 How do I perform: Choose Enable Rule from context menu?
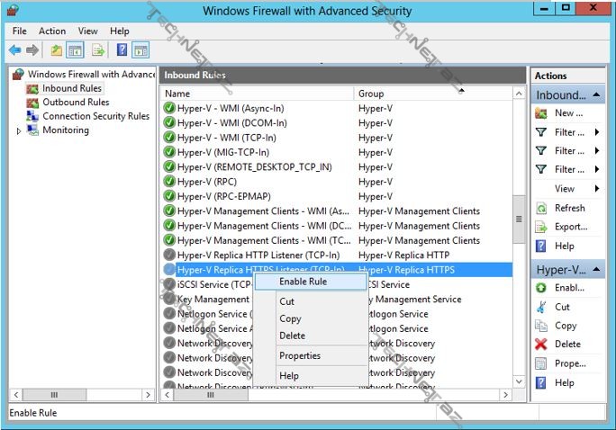tap(303, 282)
